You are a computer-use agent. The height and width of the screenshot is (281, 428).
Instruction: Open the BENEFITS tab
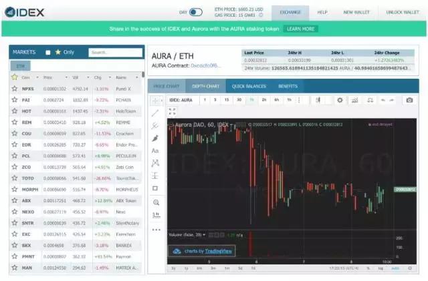point(288,86)
